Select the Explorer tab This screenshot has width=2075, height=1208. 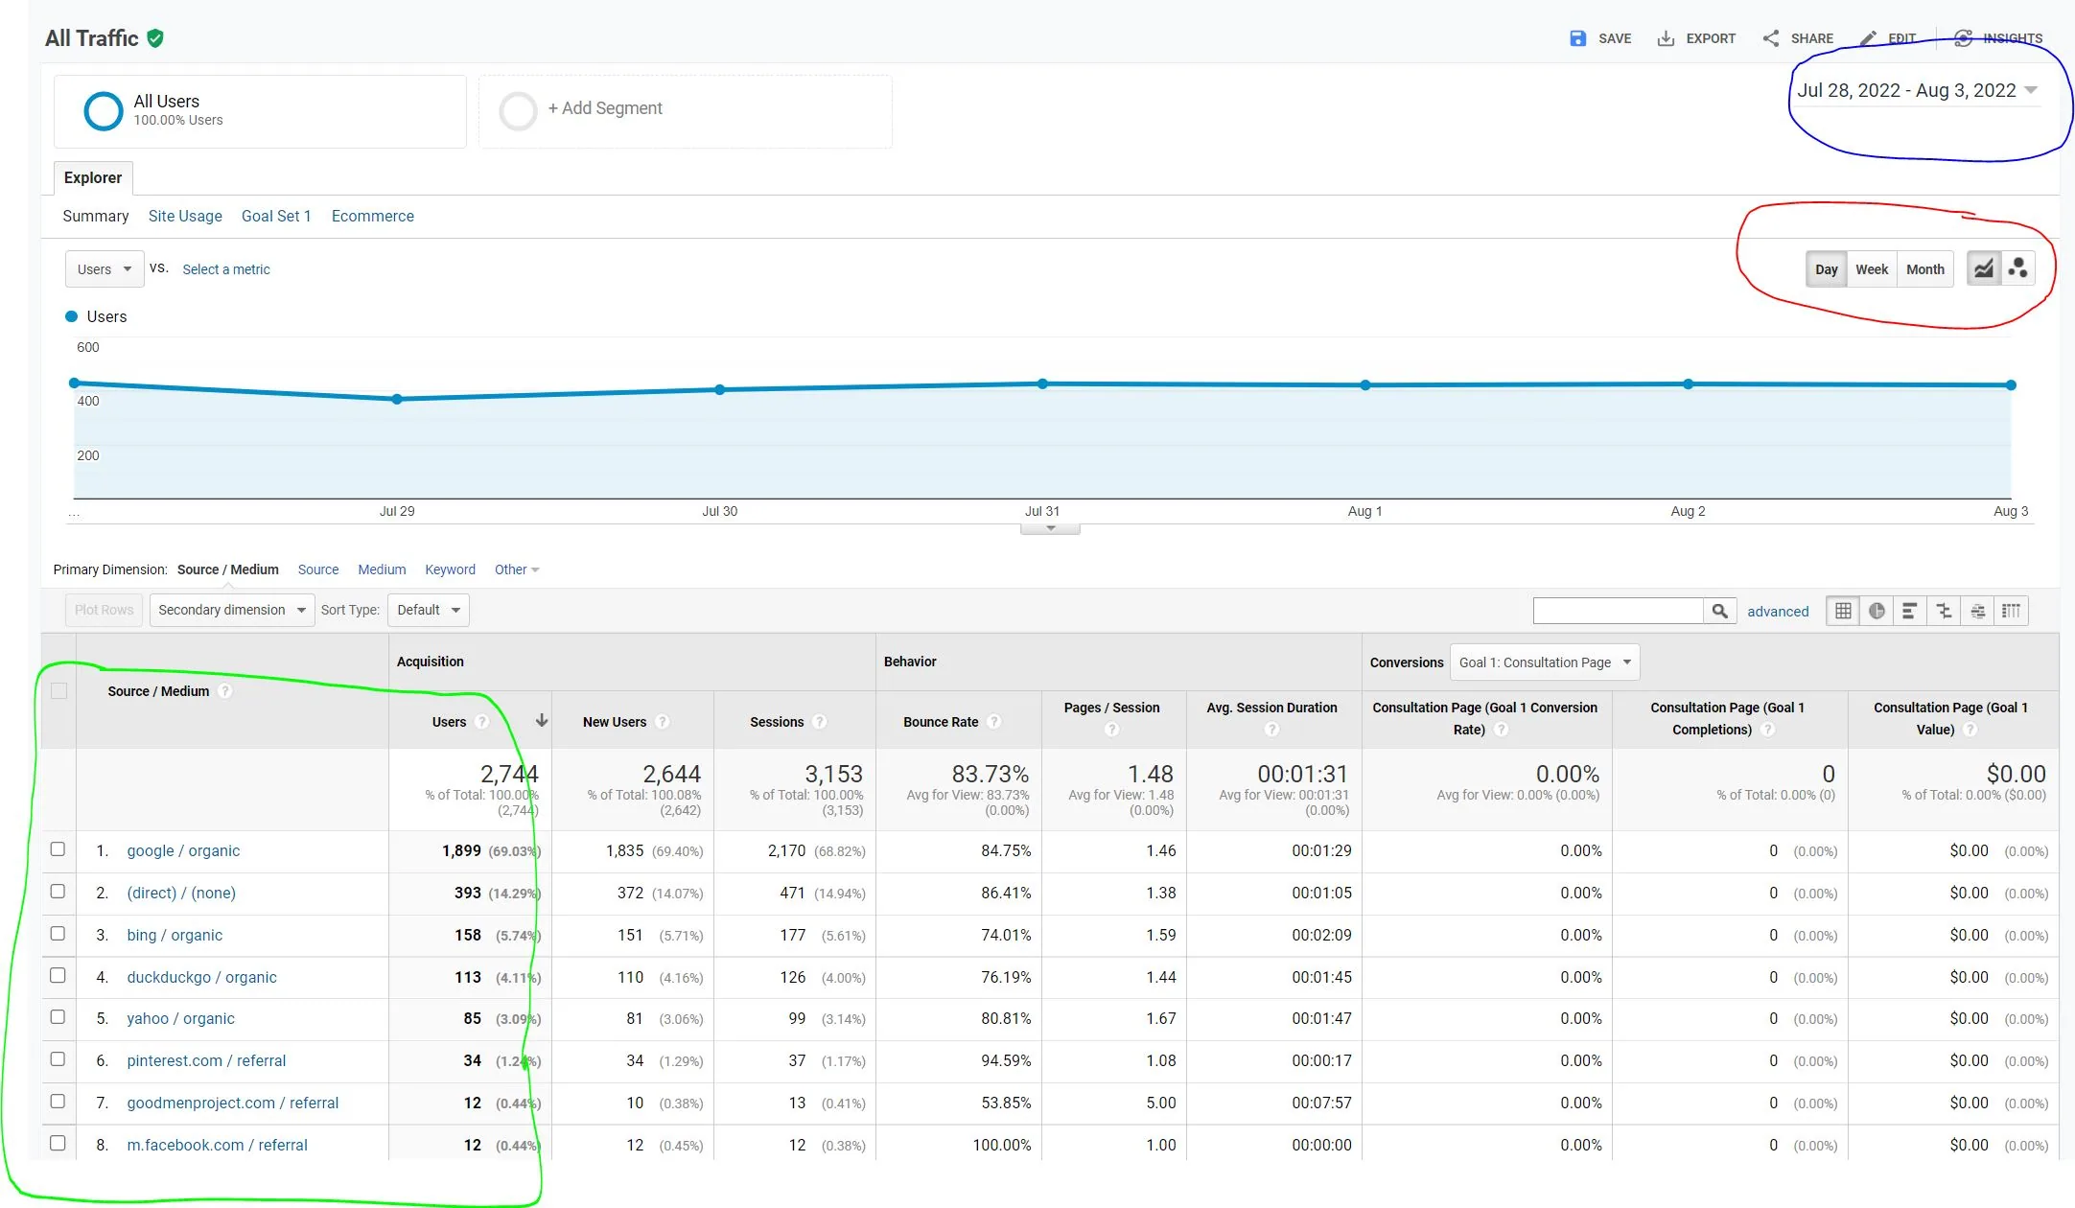click(x=93, y=177)
